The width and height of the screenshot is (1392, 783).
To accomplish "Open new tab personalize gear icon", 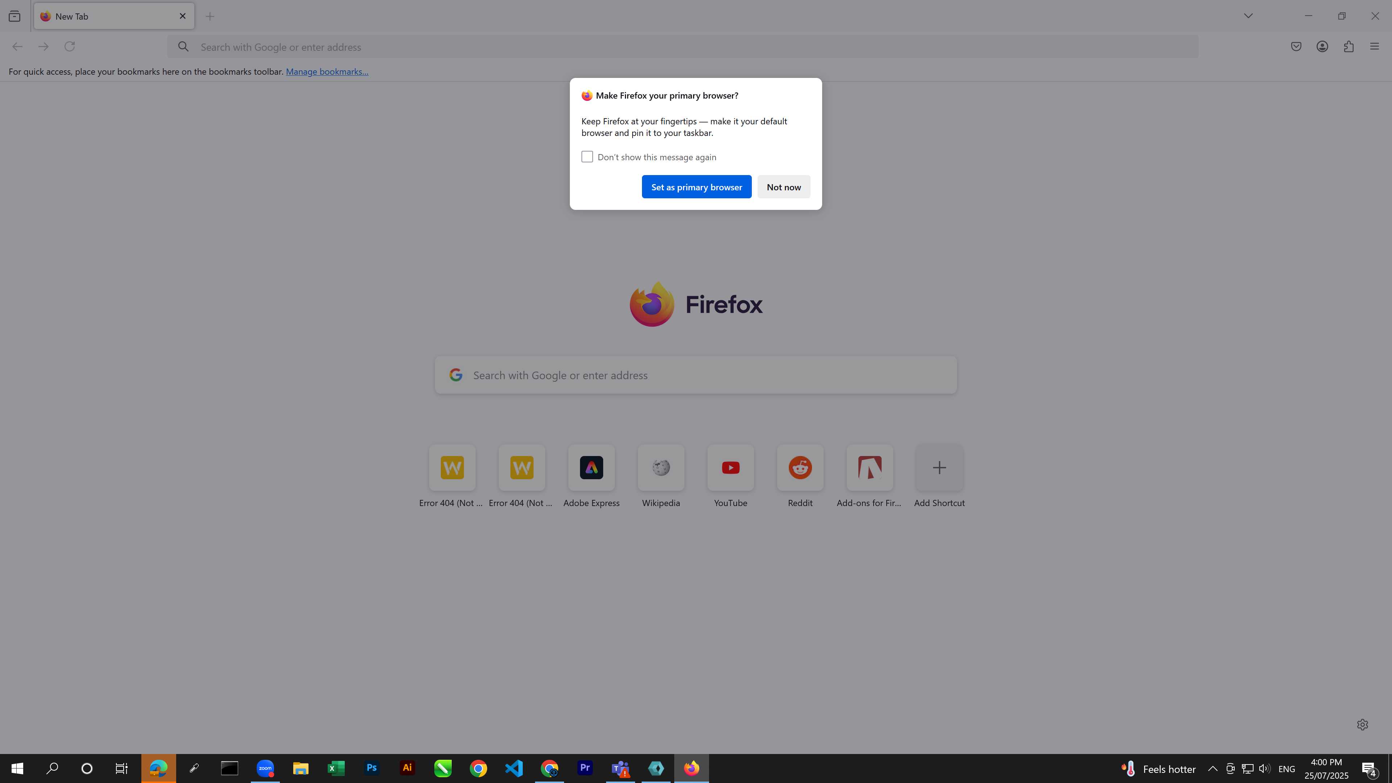I will click(x=1362, y=725).
